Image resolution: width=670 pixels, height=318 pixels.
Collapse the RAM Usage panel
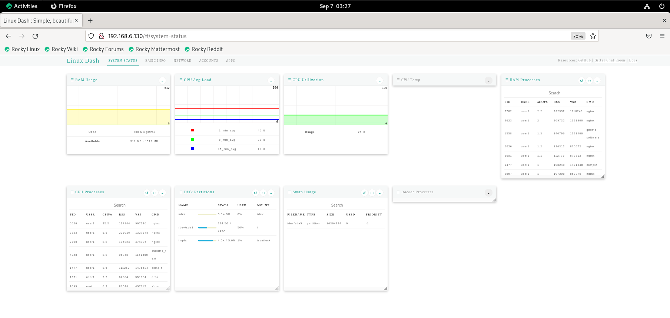(x=162, y=80)
